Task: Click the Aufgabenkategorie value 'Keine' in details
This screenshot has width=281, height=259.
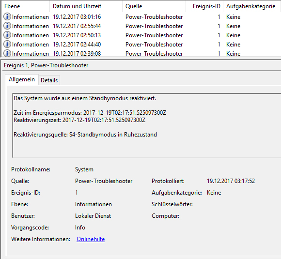Action: click(x=214, y=193)
